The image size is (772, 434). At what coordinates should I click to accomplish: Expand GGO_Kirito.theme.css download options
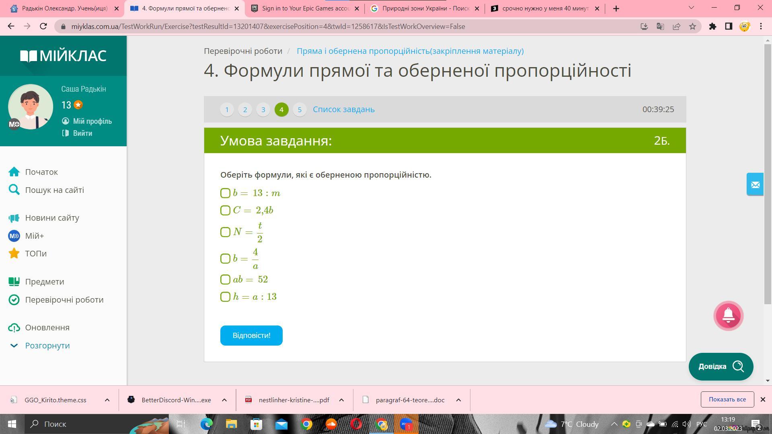107,400
